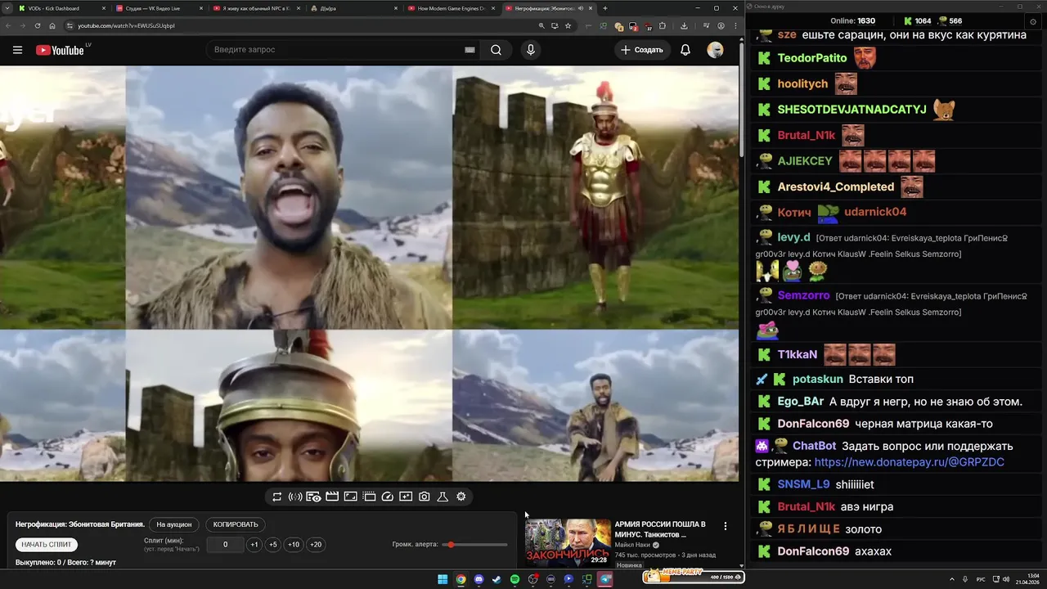Open donatepay link in chat
Viewport: 1047px width, 589px height.
point(909,462)
